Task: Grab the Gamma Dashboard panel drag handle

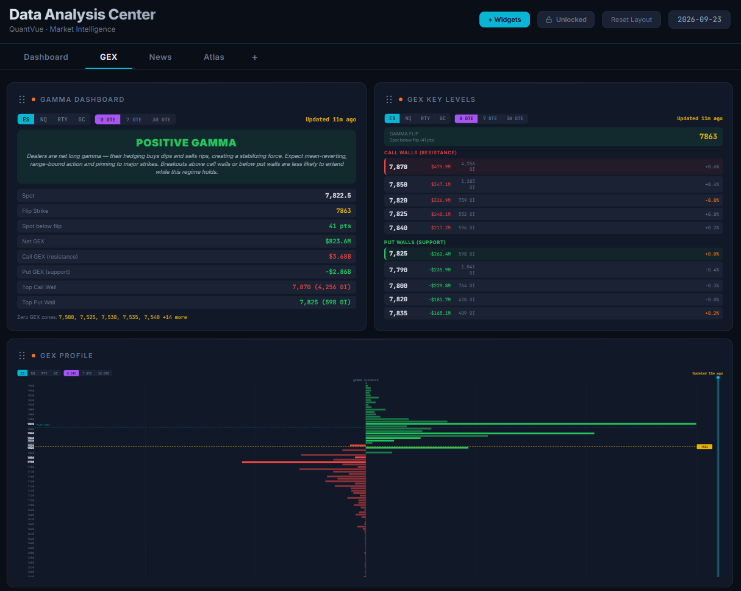Action: [x=22, y=99]
